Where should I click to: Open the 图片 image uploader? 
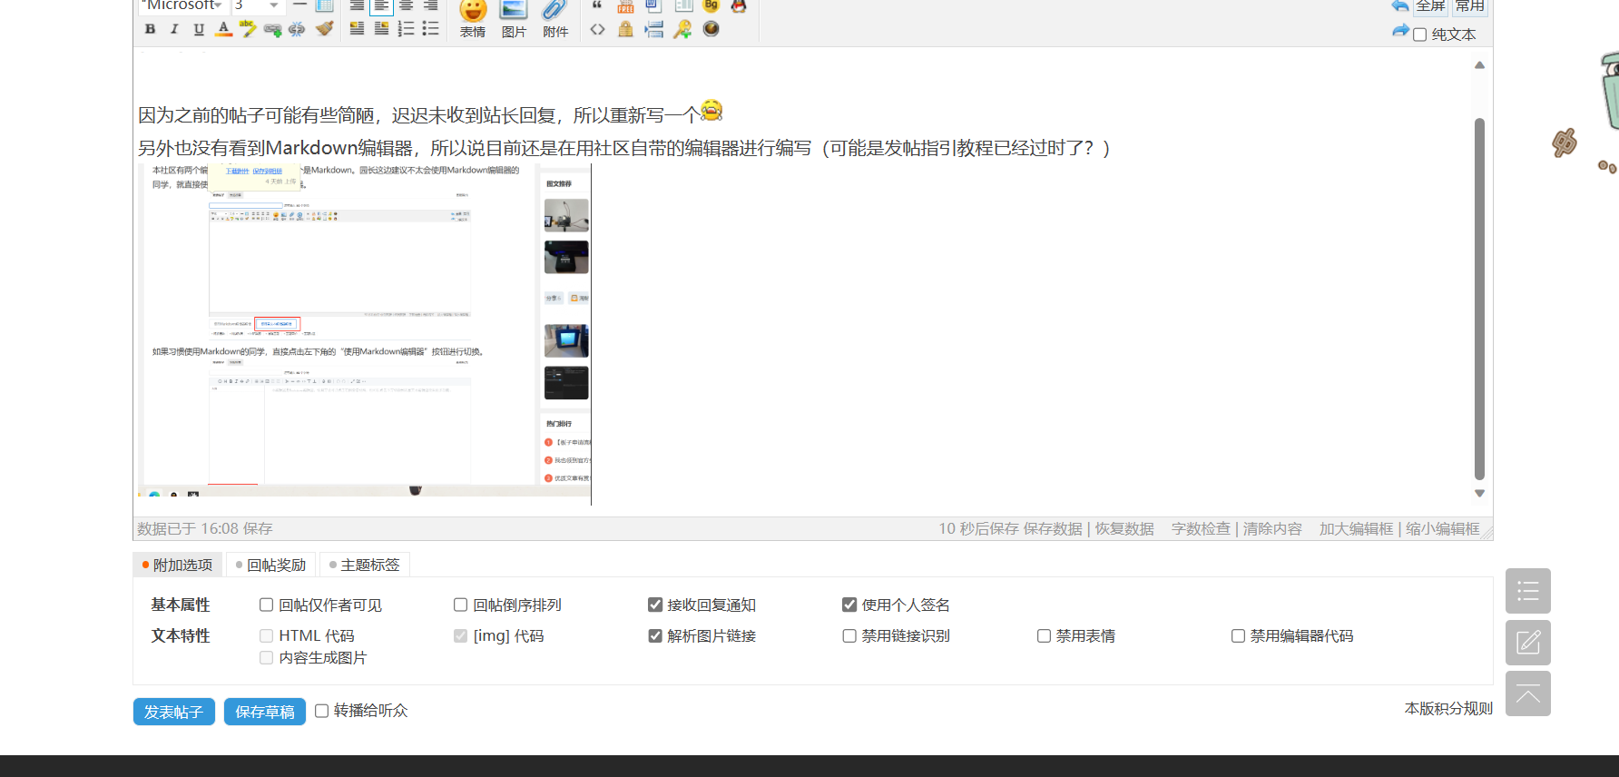point(514,19)
